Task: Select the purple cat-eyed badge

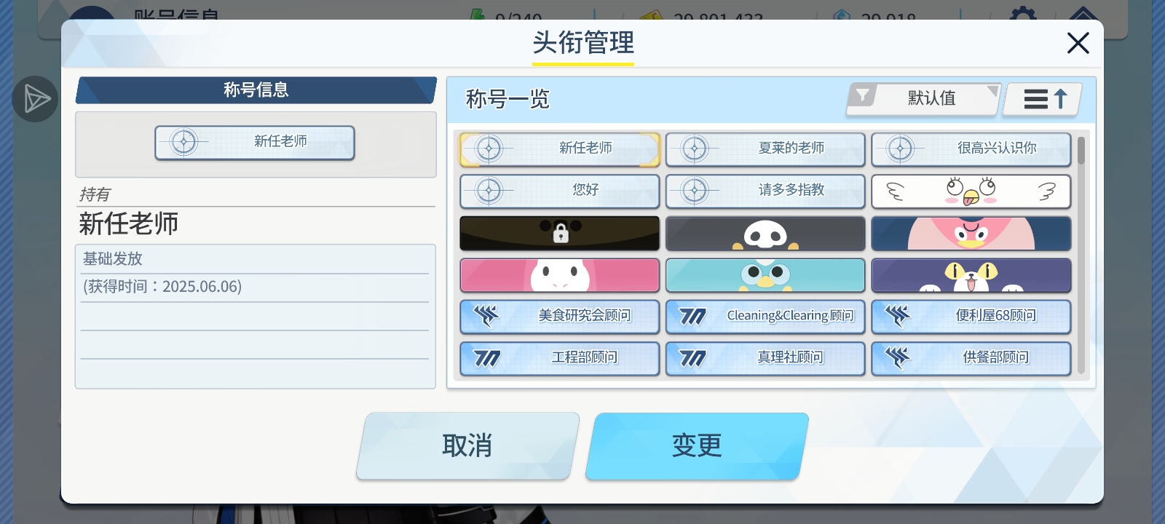Action: [971, 275]
